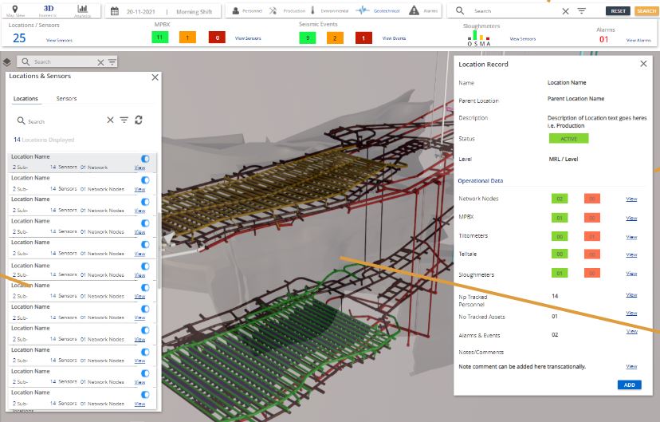The height and width of the screenshot is (422, 660).
Task: Open View link for Sloughmeters row
Action: click(631, 274)
